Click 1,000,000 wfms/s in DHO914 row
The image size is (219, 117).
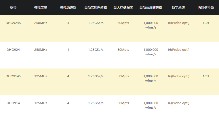151,105
